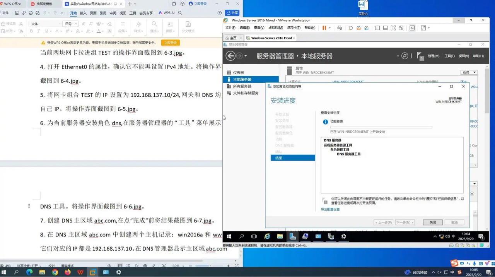Click 立即登录 at top of WPS
This screenshot has width=495, height=277.
pyautogui.click(x=198, y=4)
